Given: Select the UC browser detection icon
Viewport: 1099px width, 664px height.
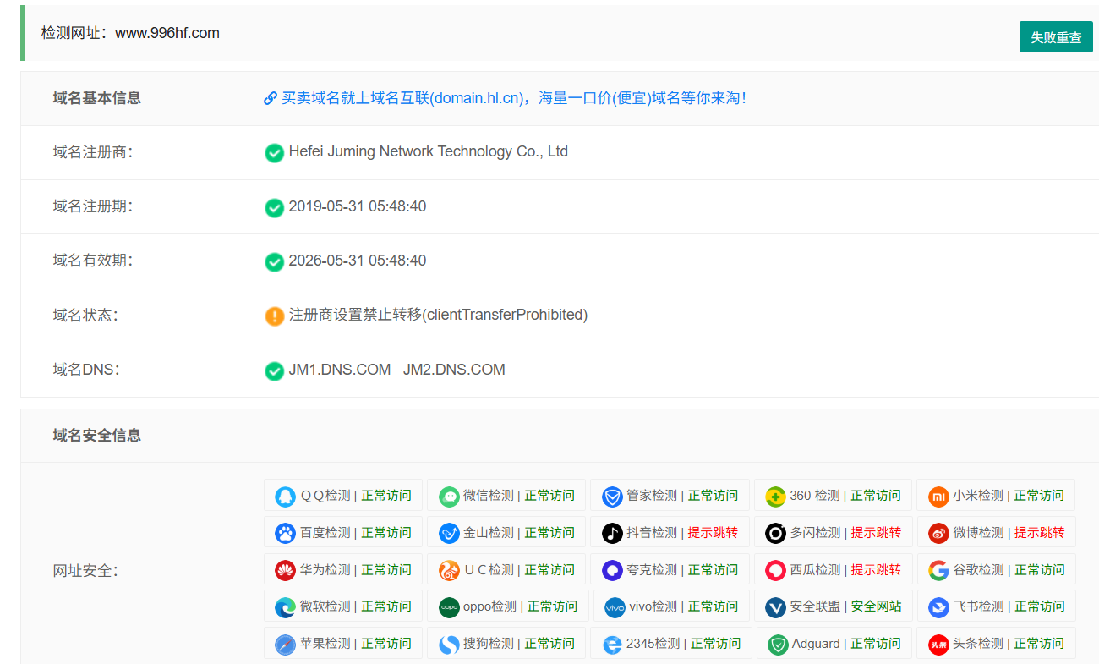Looking at the screenshot, I should click(448, 568).
